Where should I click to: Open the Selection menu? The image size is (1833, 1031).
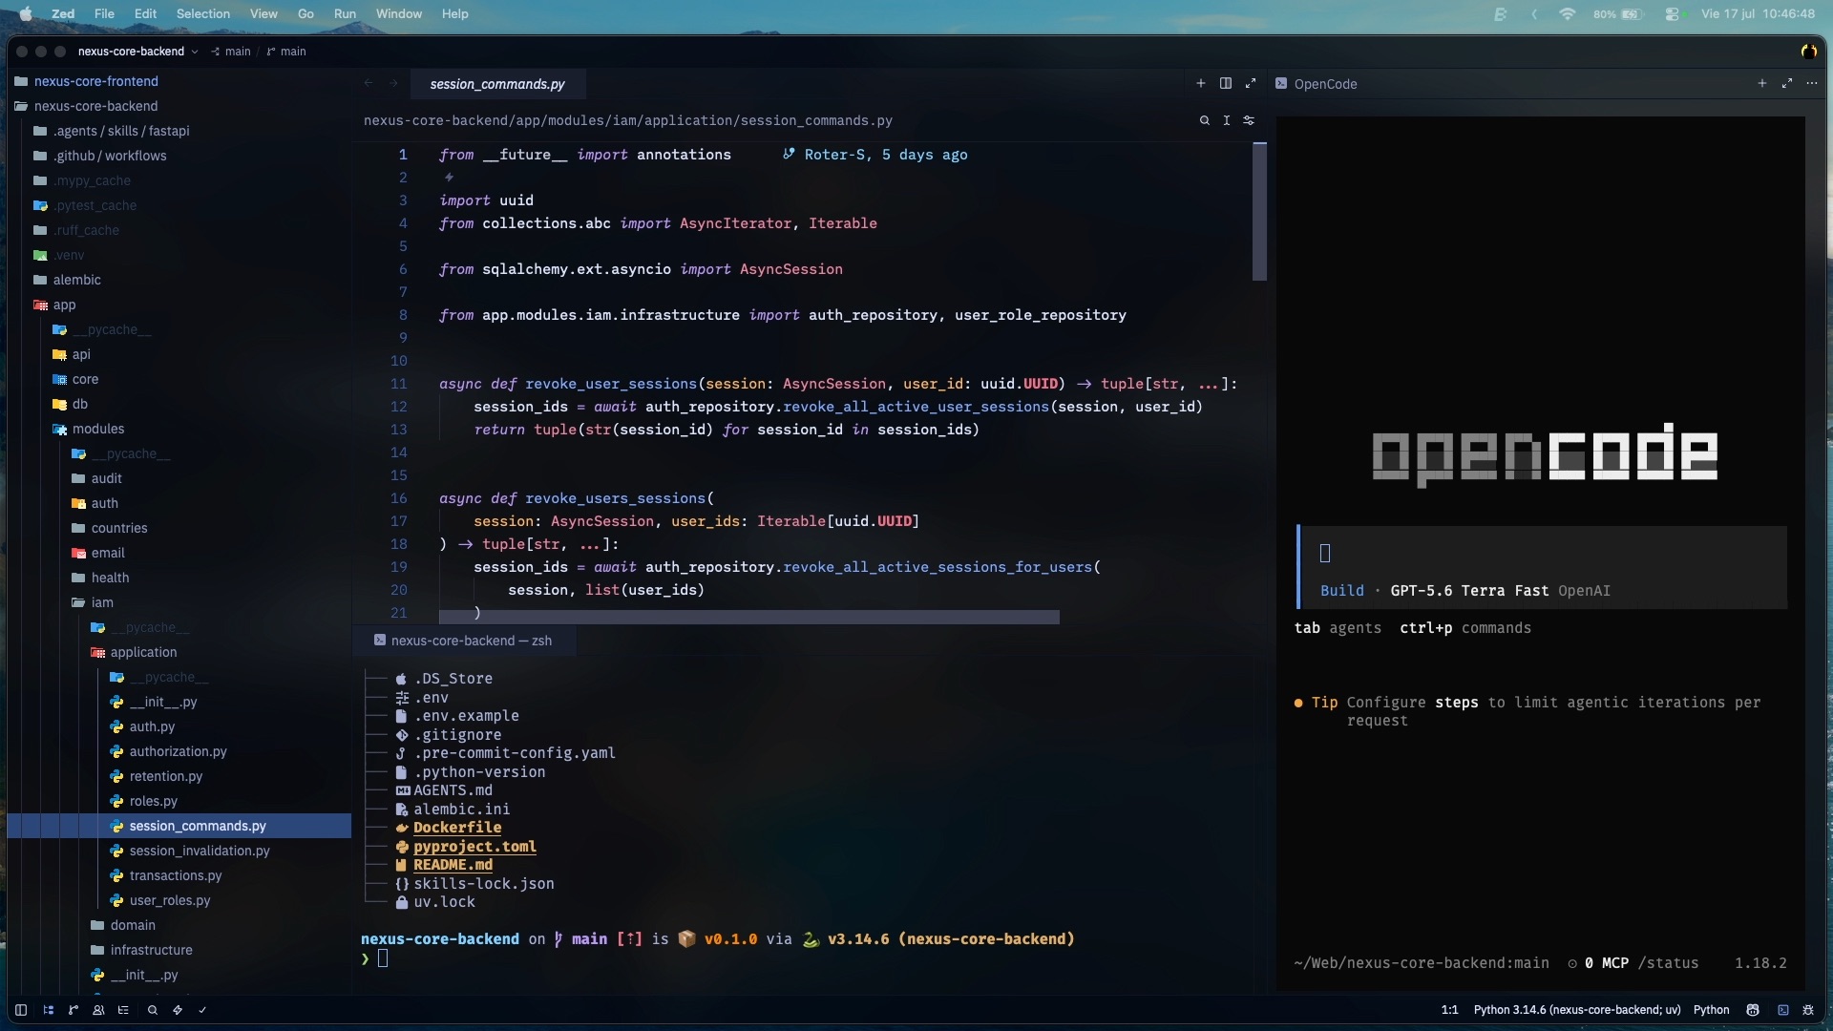click(x=202, y=13)
